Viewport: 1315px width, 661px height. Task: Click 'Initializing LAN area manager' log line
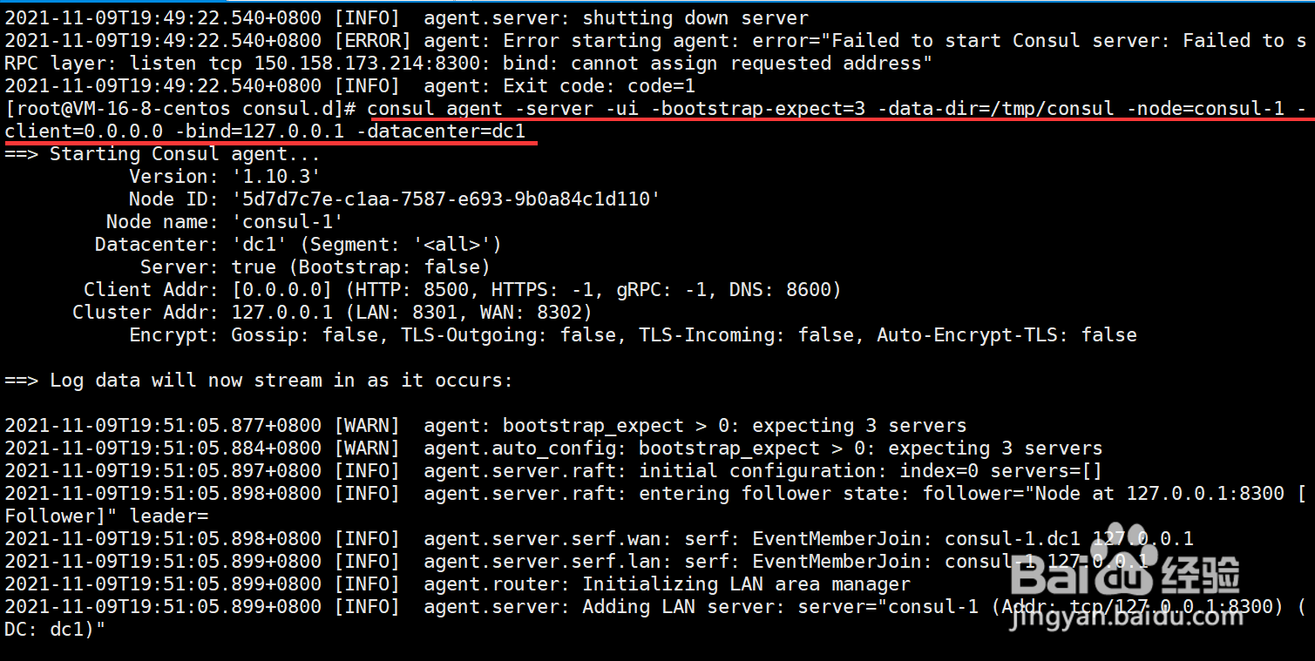click(458, 584)
